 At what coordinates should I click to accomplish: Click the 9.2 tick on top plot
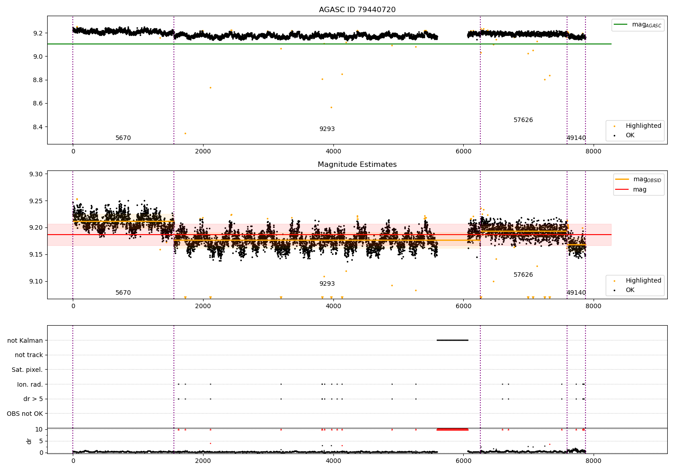coord(38,33)
